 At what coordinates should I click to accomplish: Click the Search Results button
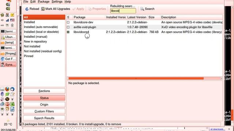(x=44, y=118)
